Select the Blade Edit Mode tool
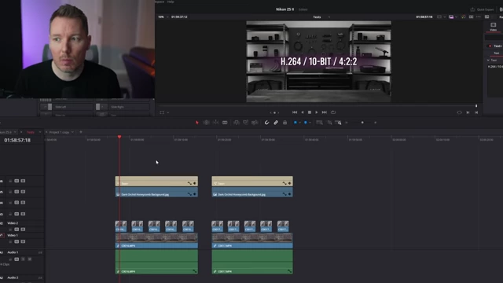Viewport: 503px width, 283px height. pyautogui.click(x=225, y=123)
